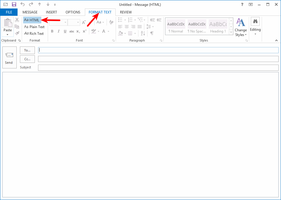Open Ribbon Display Options
Screen dimensions: 281x200
(x=251, y=4)
